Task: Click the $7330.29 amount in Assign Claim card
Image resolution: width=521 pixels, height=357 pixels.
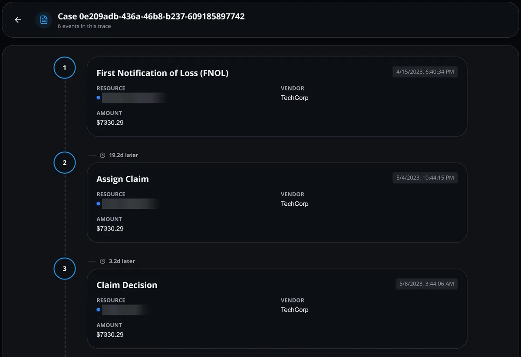Action: click(x=110, y=228)
